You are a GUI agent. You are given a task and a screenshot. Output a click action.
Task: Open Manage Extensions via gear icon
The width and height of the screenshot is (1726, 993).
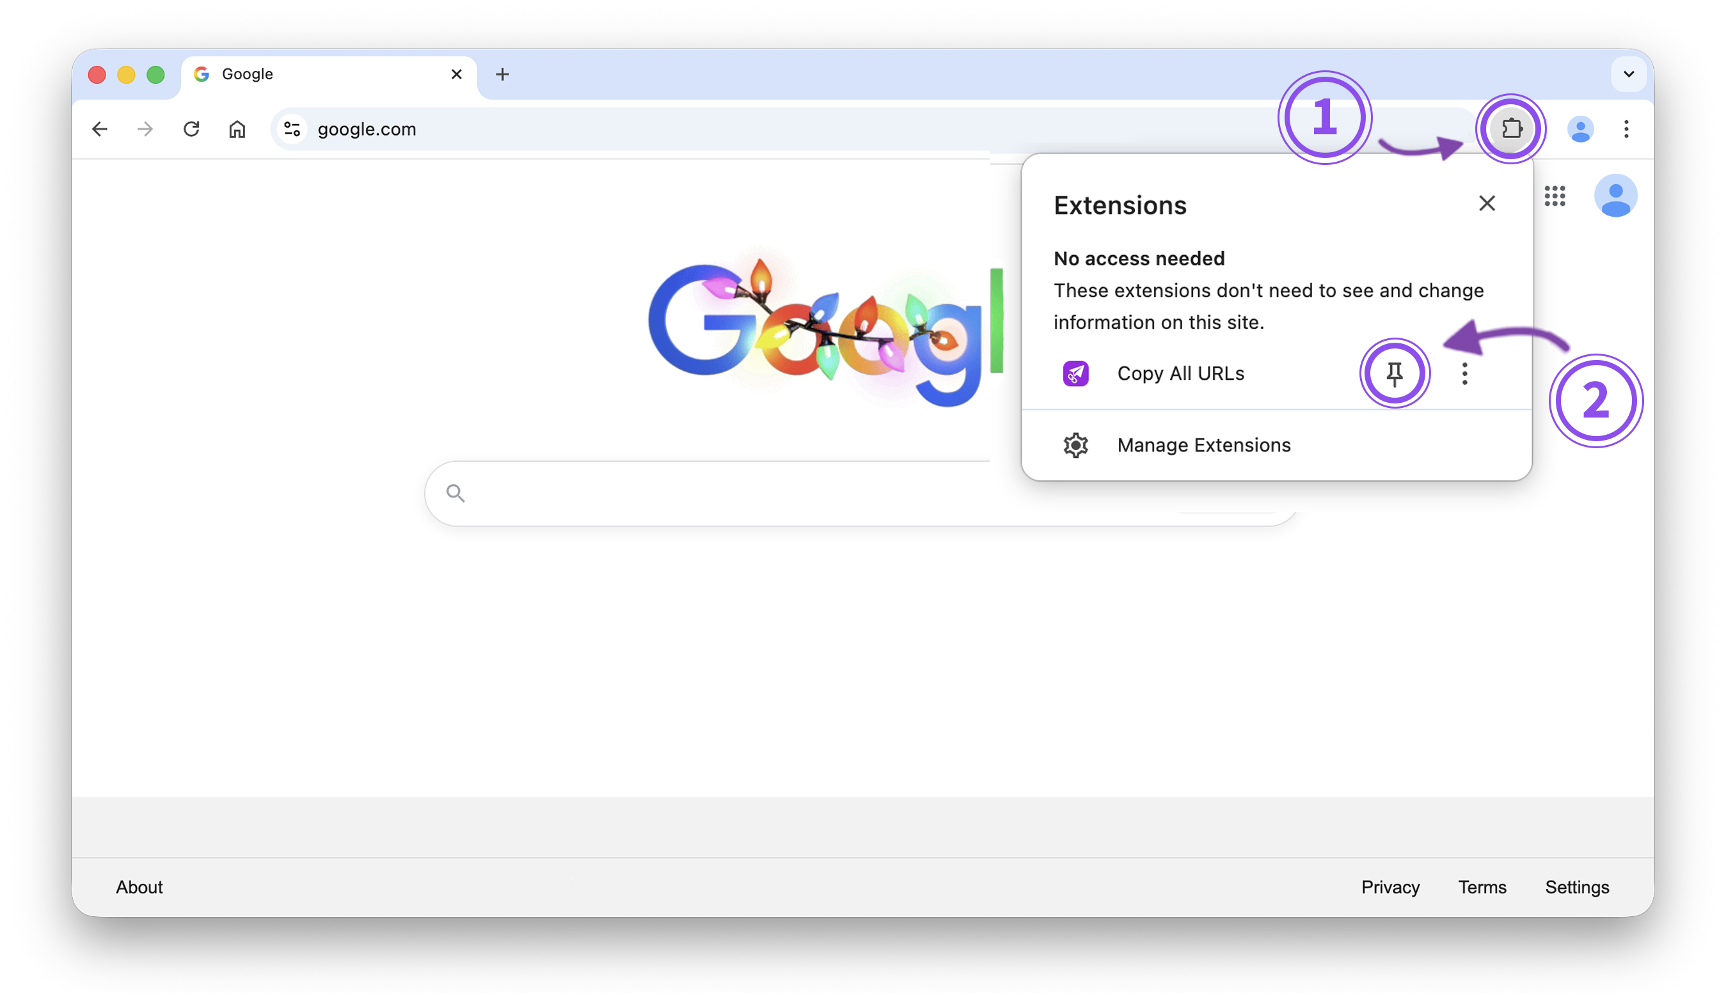1075,444
